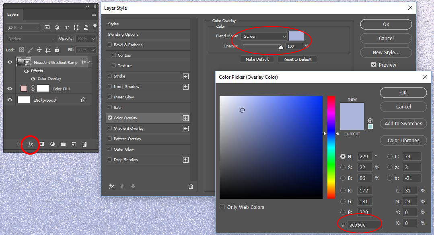Select the S saturation radio button
The height and width of the screenshot is (235, 434).
click(343, 167)
